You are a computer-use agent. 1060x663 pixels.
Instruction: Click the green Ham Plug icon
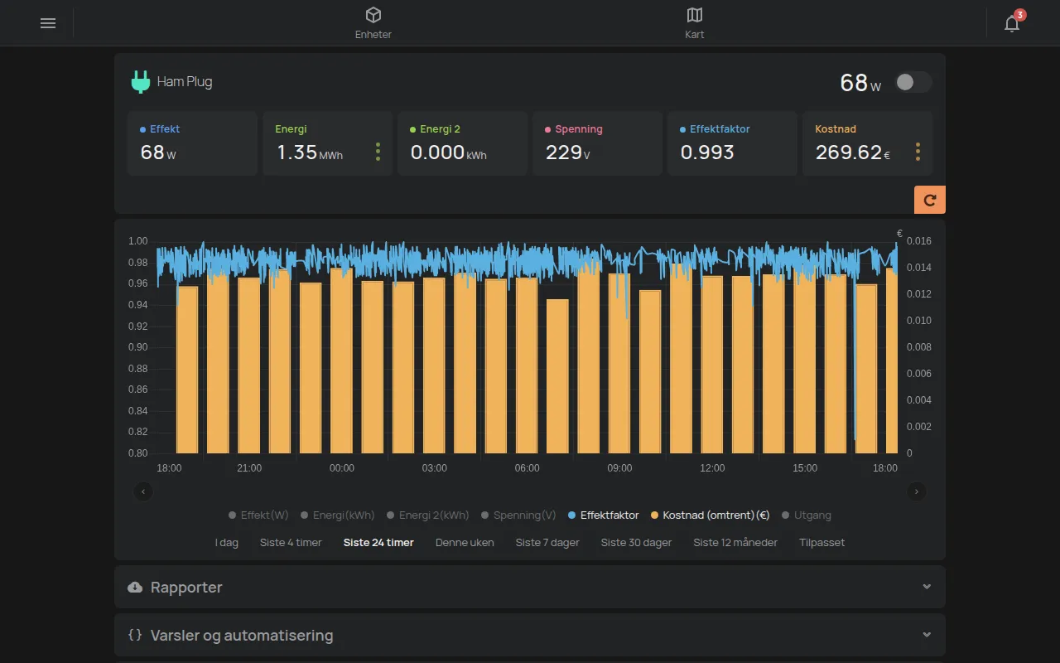pyautogui.click(x=141, y=82)
